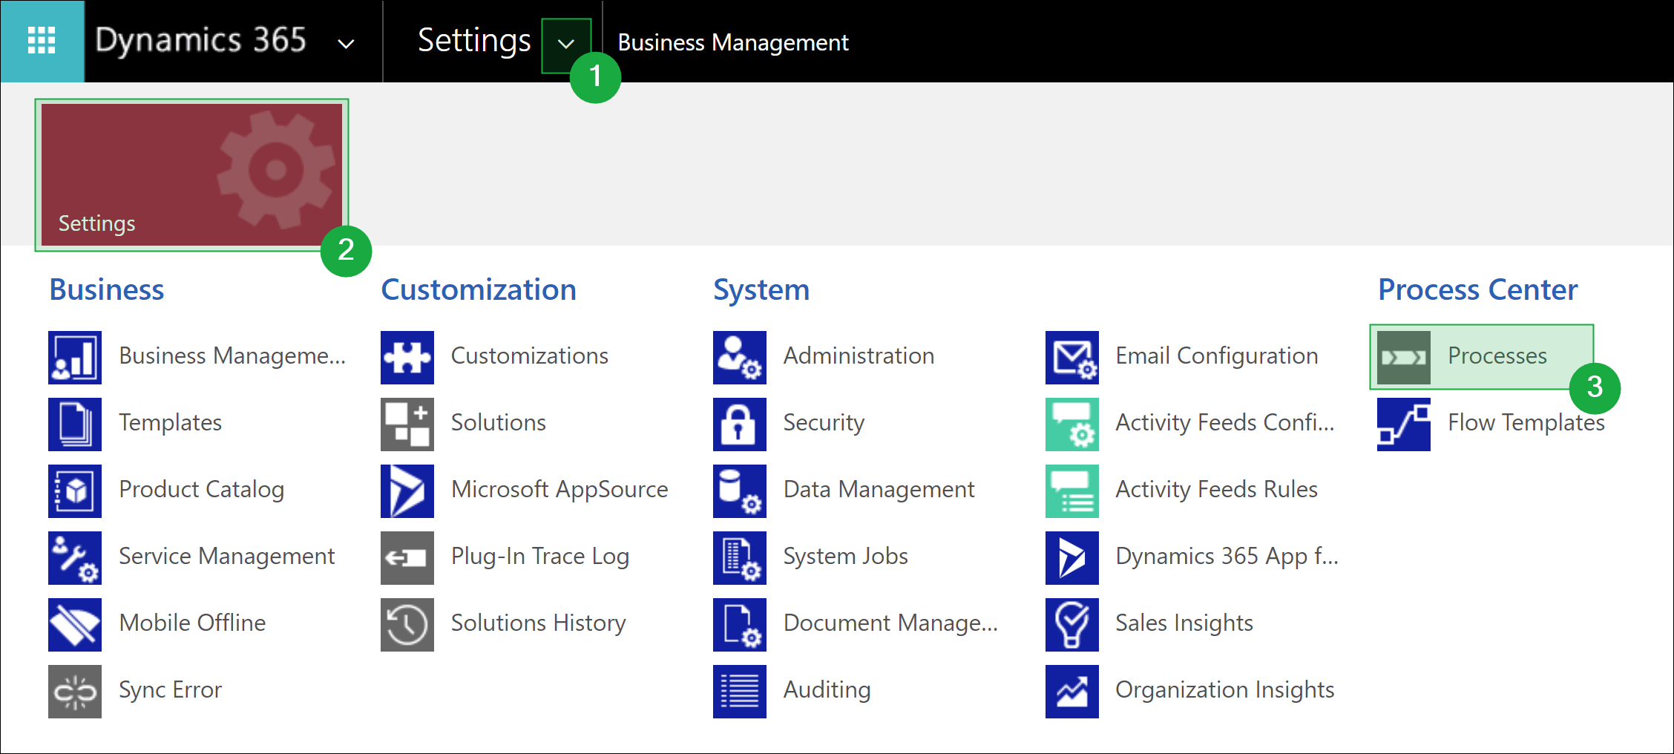The image size is (1674, 754).
Task: Open the Service Management link
Action: point(227,557)
